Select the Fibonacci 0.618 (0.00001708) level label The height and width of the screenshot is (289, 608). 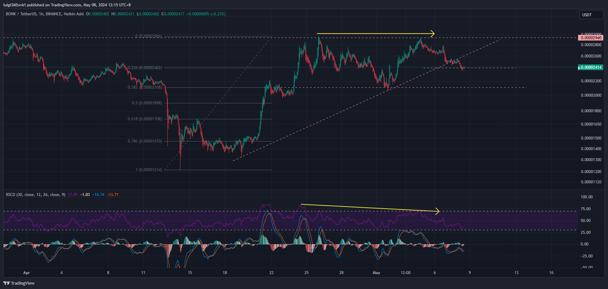coord(145,119)
